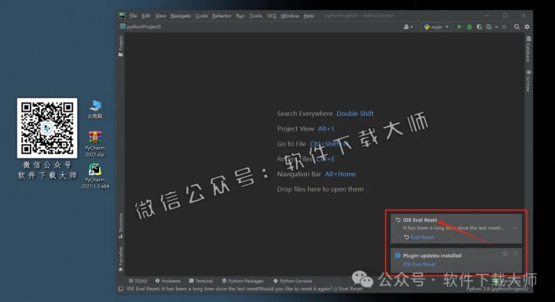Open the Window menu

289,16
